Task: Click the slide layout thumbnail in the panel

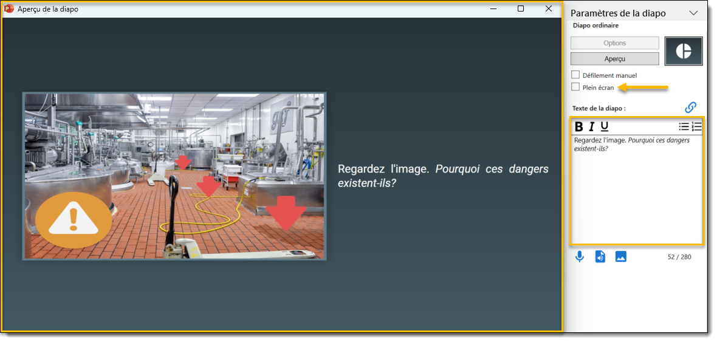Action: pos(684,51)
